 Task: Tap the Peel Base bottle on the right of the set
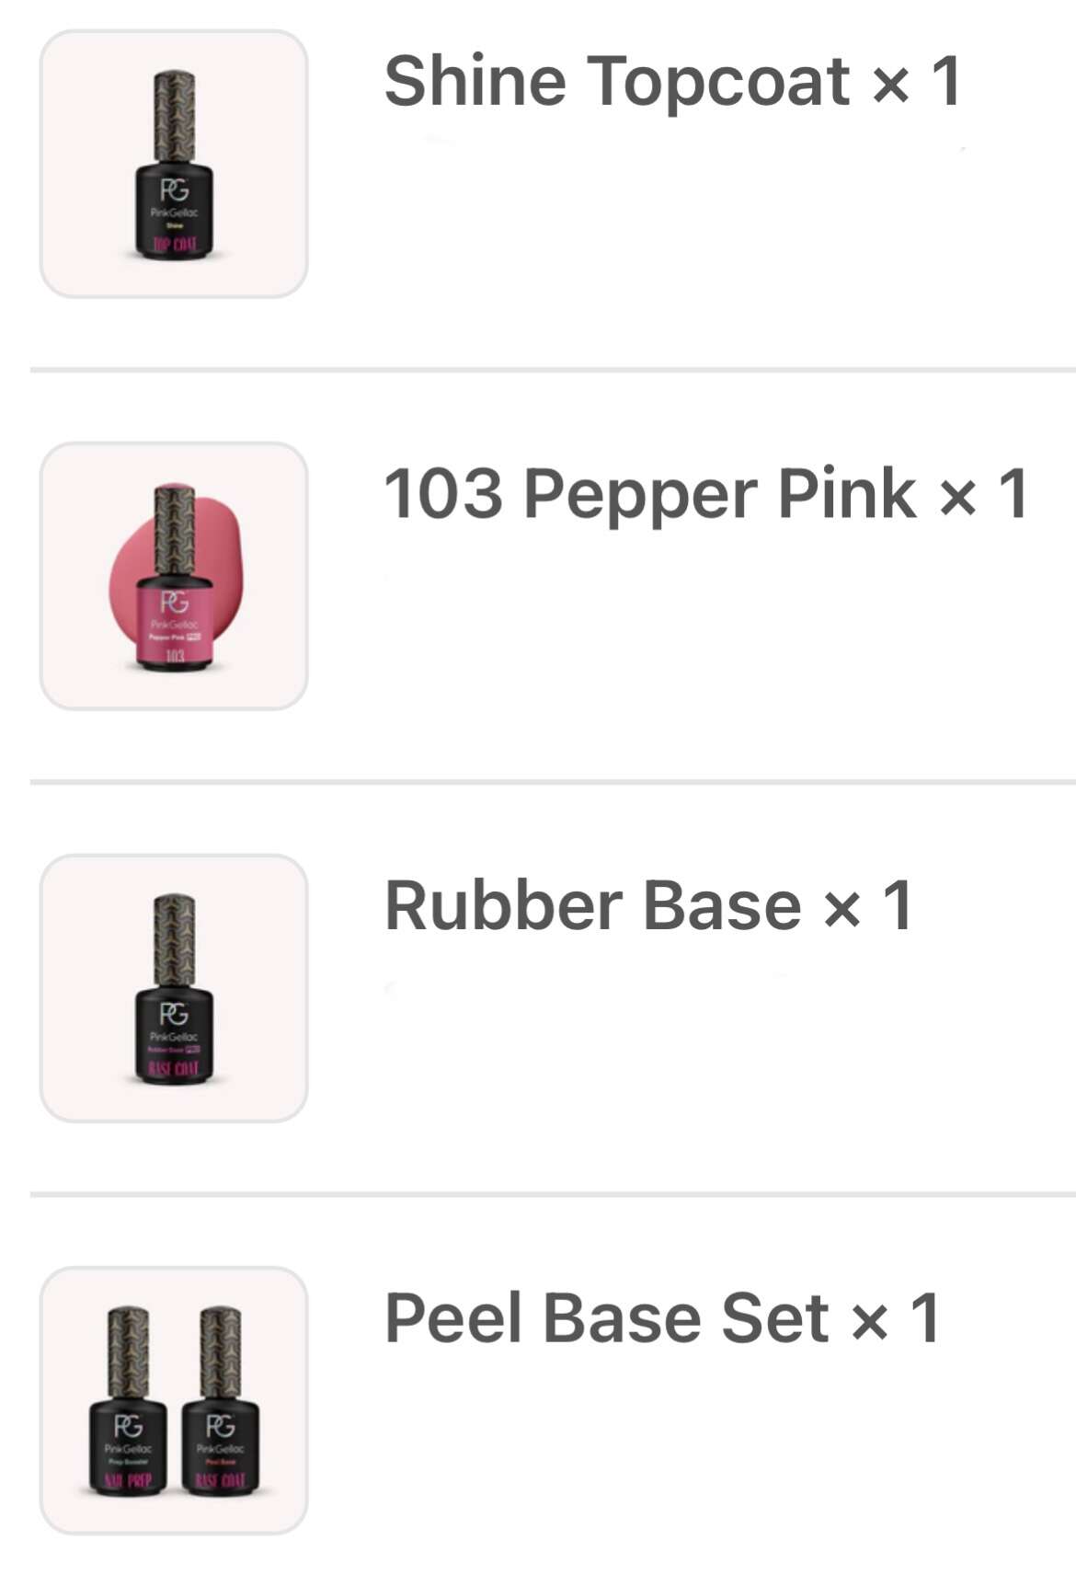click(220, 1402)
